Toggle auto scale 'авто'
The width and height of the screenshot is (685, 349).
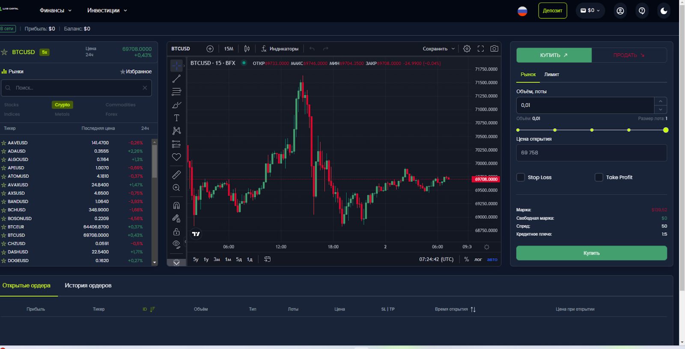tap(492, 259)
